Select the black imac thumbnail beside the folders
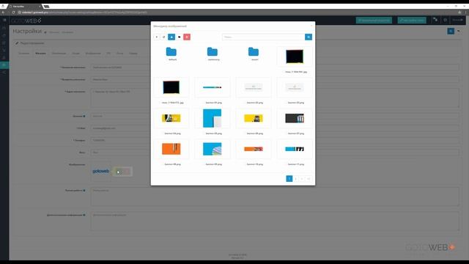 (x=295, y=56)
